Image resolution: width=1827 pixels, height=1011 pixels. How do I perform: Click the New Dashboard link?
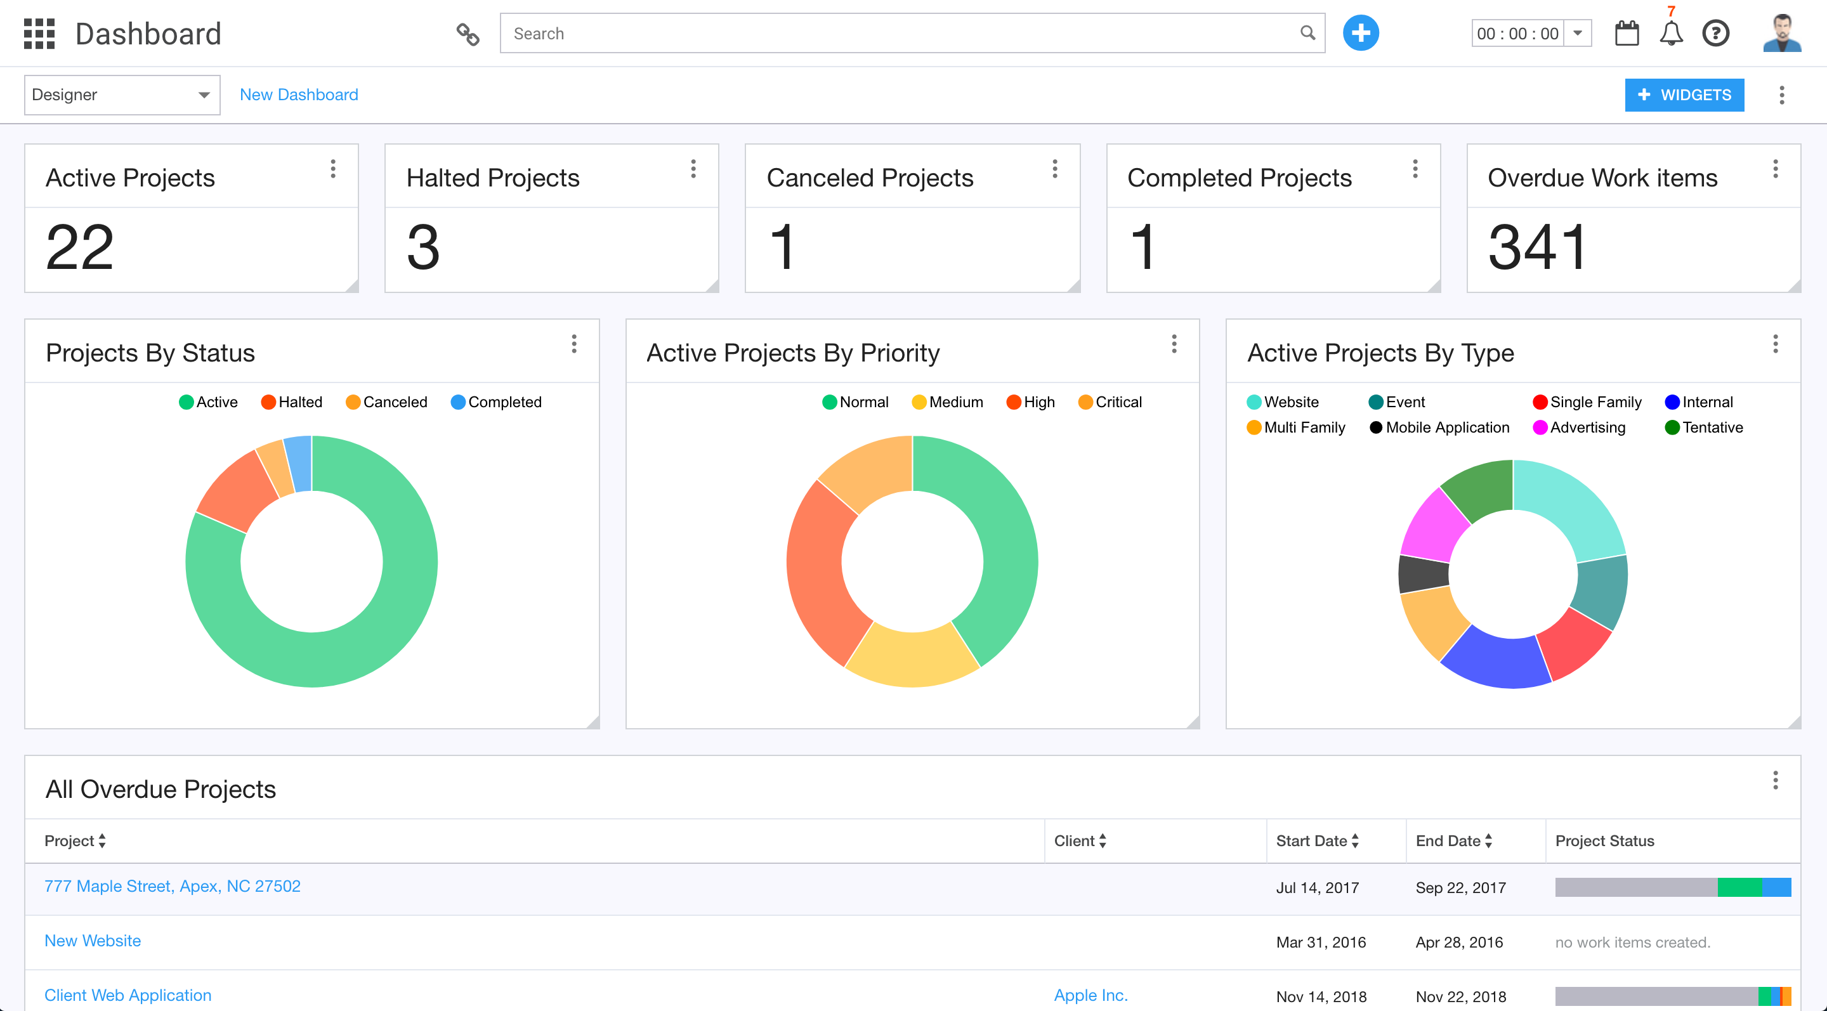pos(299,95)
